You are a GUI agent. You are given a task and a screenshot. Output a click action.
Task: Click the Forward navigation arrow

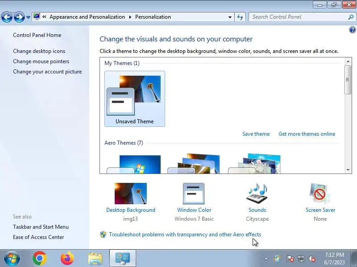coord(19,17)
